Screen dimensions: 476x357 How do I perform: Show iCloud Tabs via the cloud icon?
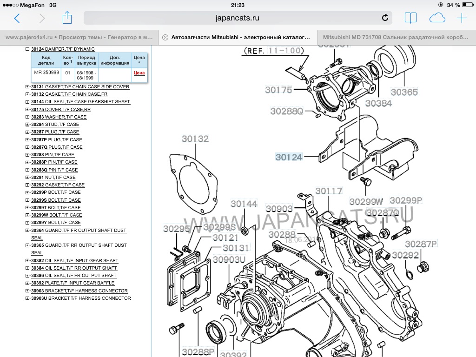(437, 18)
